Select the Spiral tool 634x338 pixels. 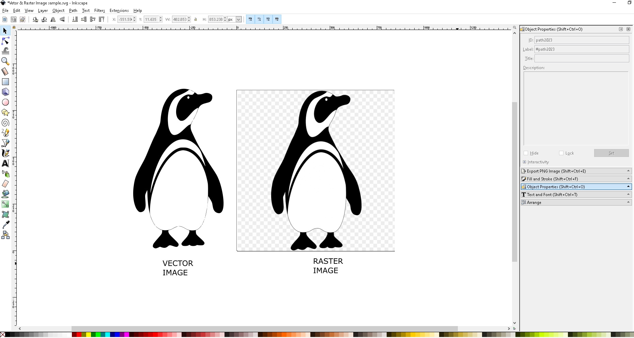coord(5,123)
